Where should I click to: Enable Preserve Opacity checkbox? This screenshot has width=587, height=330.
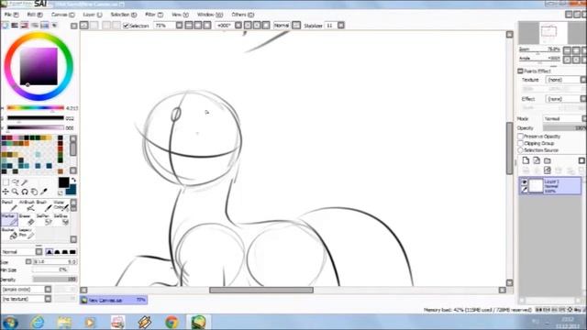(520, 137)
